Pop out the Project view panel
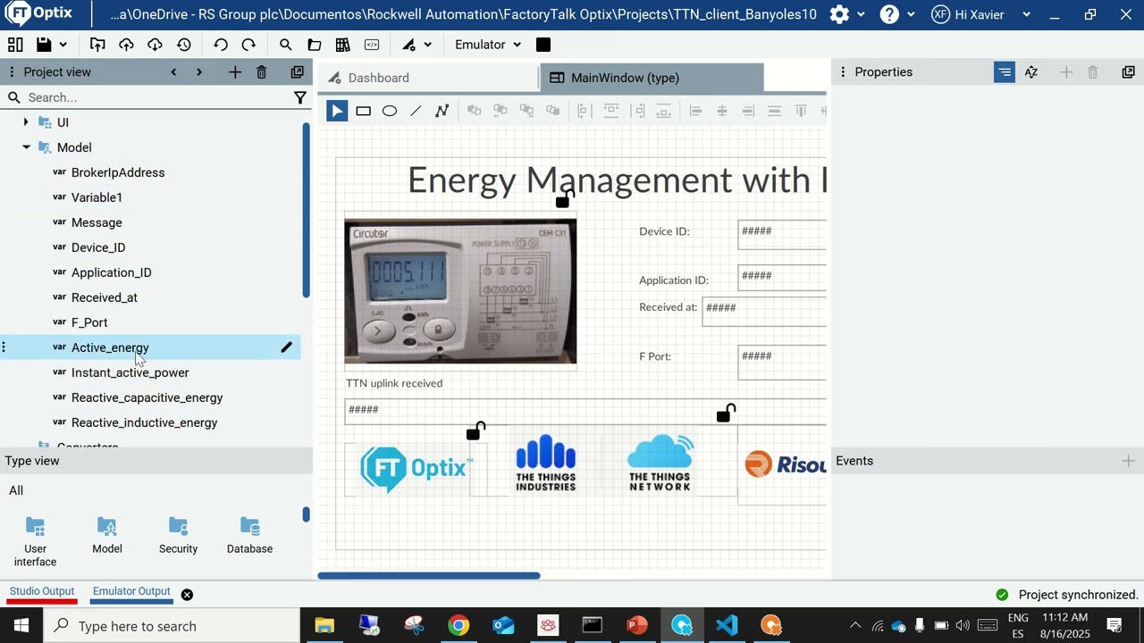Image resolution: width=1144 pixels, height=643 pixels. pyautogui.click(x=298, y=72)
